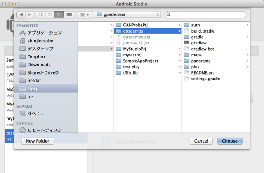Open the auth folder
This screenshot has height=173, width=264.
coord(216,25)
